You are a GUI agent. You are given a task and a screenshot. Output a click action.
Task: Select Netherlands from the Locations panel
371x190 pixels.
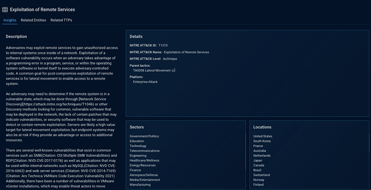tap(262, 155)
